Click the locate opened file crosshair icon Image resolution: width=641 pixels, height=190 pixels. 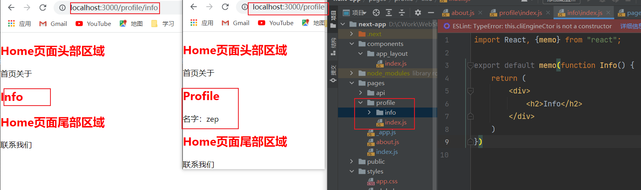pos(376,13)
